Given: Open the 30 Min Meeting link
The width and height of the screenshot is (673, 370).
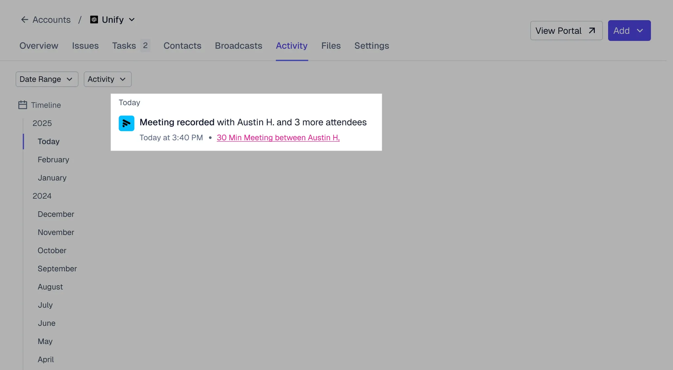Looking at the screenshot, I should 278,138.
